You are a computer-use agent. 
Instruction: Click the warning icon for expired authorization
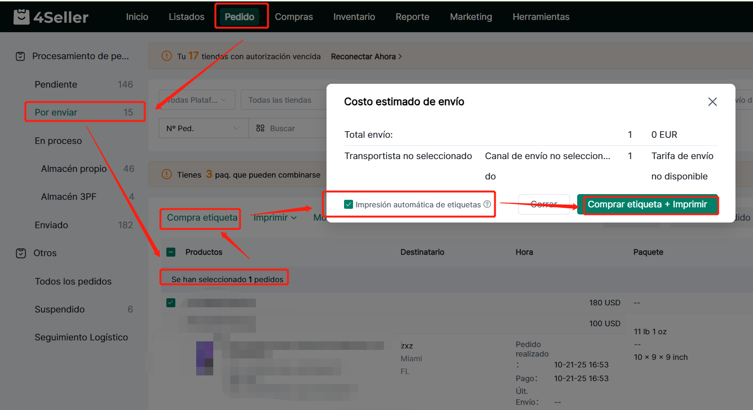click(166, 56)
